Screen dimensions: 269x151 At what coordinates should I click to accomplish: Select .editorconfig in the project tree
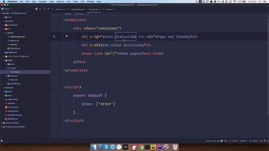point(13,99)
